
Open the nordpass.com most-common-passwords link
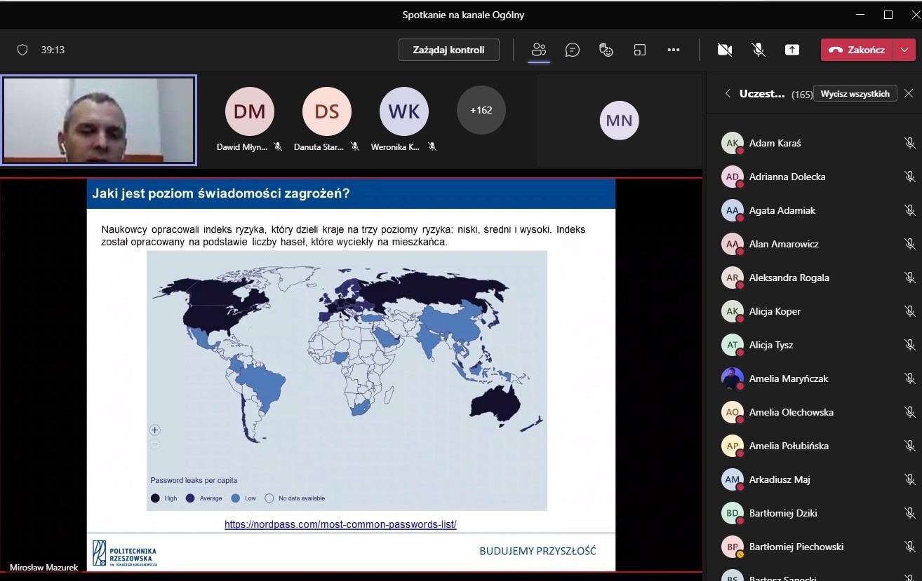[340, 524]
